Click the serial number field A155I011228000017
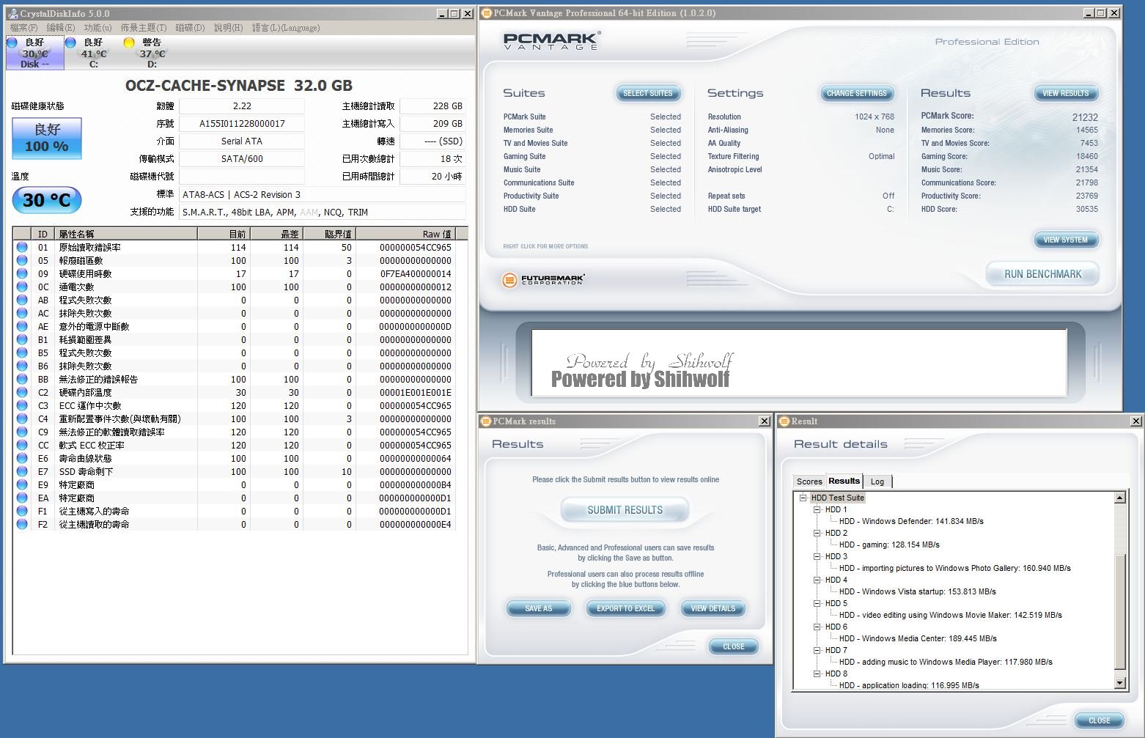 point(242,124)
